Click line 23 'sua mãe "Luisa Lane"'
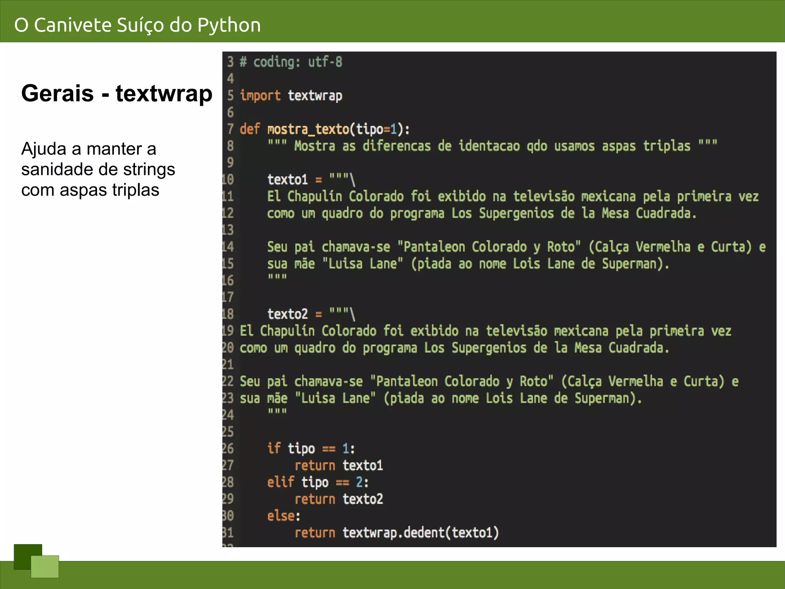 pyautogui.click(x=441, y=399)
